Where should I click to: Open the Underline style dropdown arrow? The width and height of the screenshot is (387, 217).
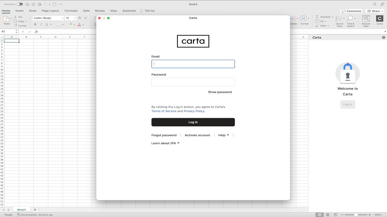tap(51, 25)
